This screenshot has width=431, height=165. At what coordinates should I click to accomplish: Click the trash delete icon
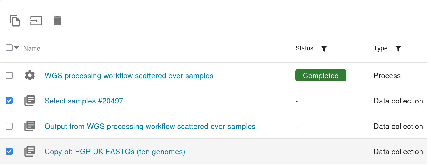point(57,21)
